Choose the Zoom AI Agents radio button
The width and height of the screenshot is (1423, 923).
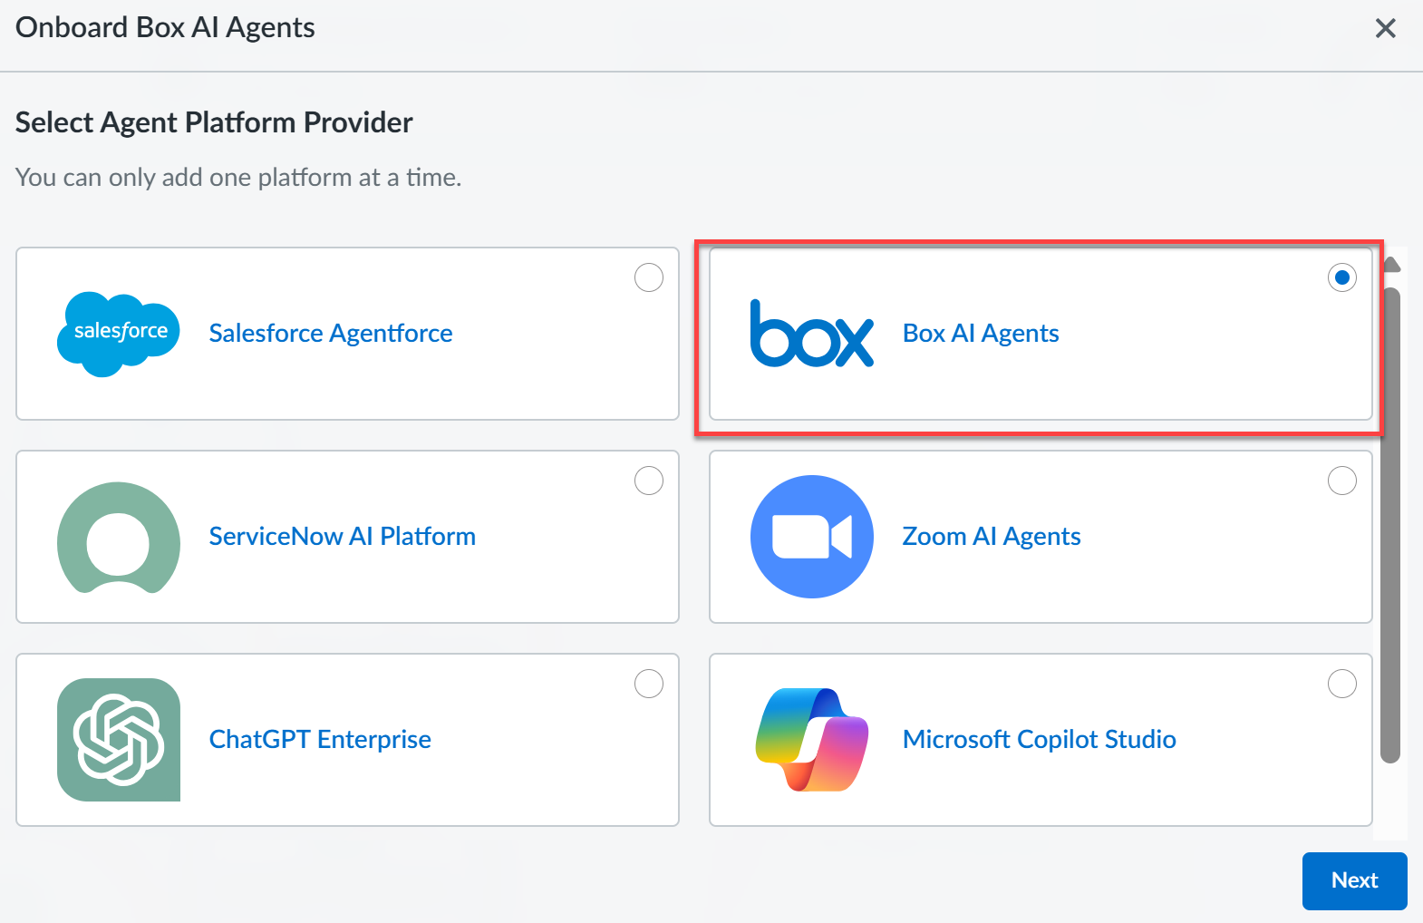pos(1342,481)
